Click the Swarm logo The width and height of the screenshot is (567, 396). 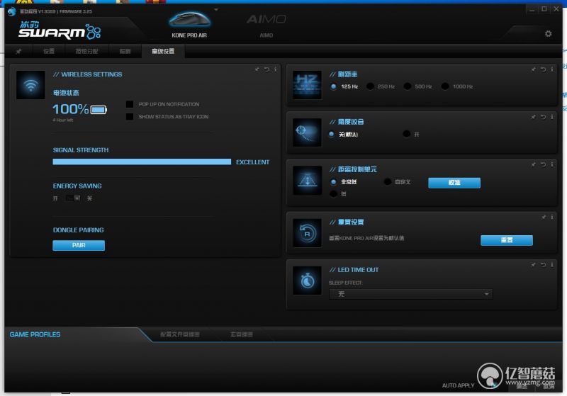[x=60, y=30]
